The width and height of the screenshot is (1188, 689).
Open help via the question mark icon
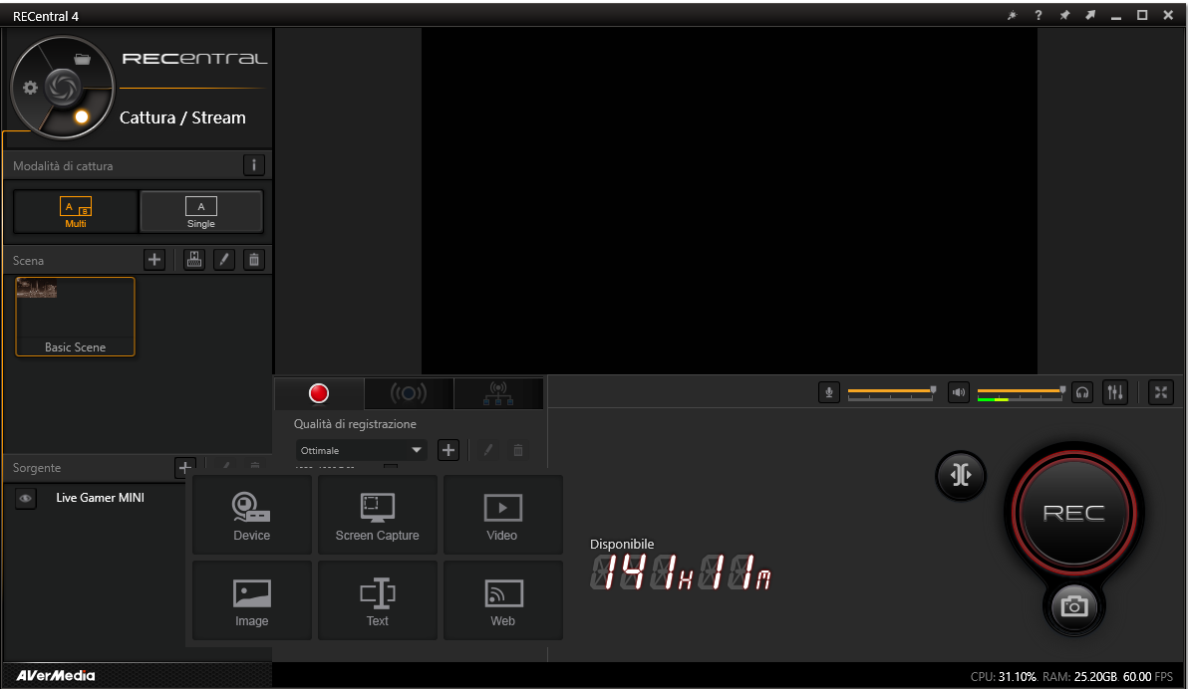point(1038,15)
